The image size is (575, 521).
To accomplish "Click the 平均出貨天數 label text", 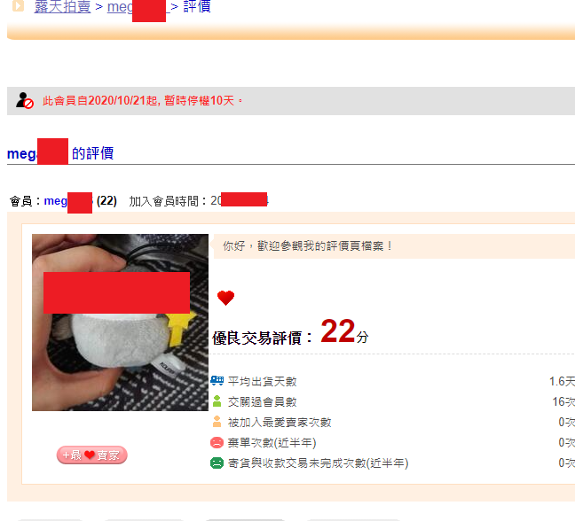I will point(262,381).
